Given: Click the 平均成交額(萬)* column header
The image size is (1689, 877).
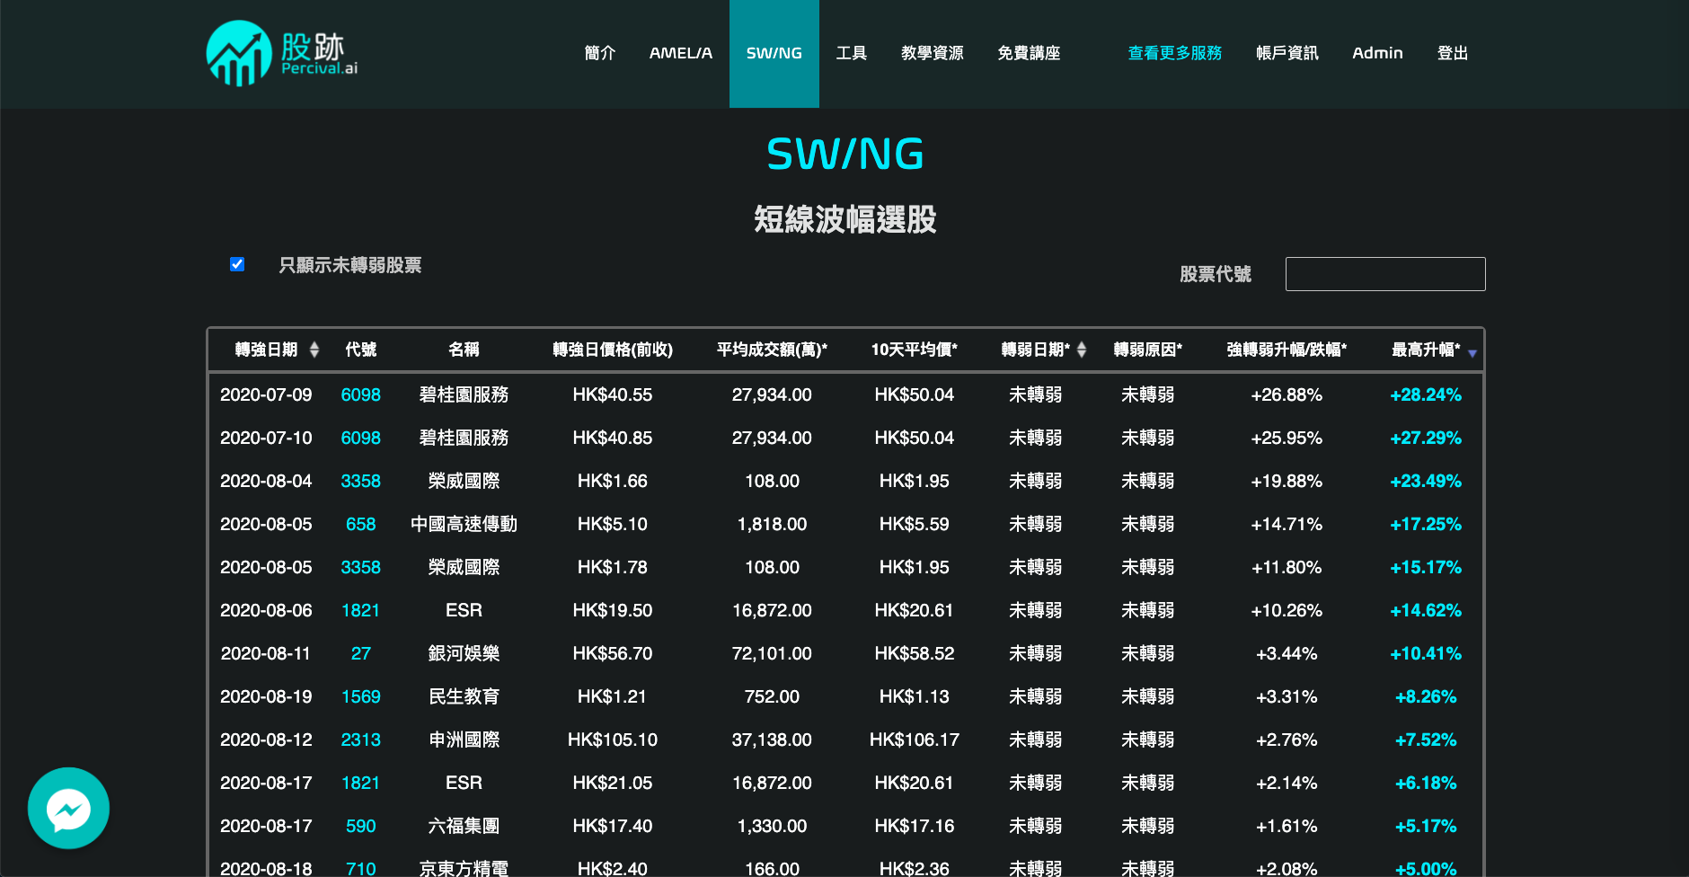Looking at the screenshot, I should click(x=772, y=350).
